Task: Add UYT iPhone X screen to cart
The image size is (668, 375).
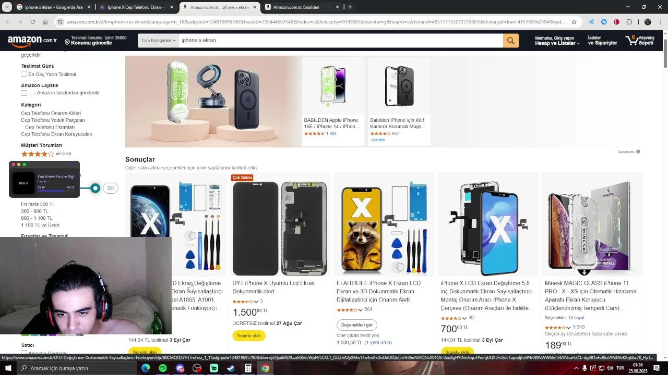Action: pyautogui.click(x=249, y=335)
